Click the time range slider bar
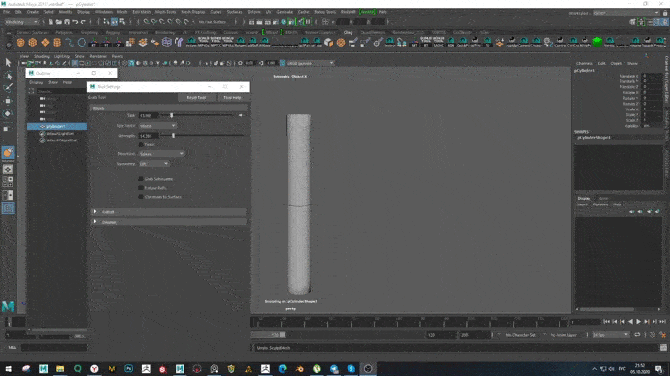 pos(268,335)
